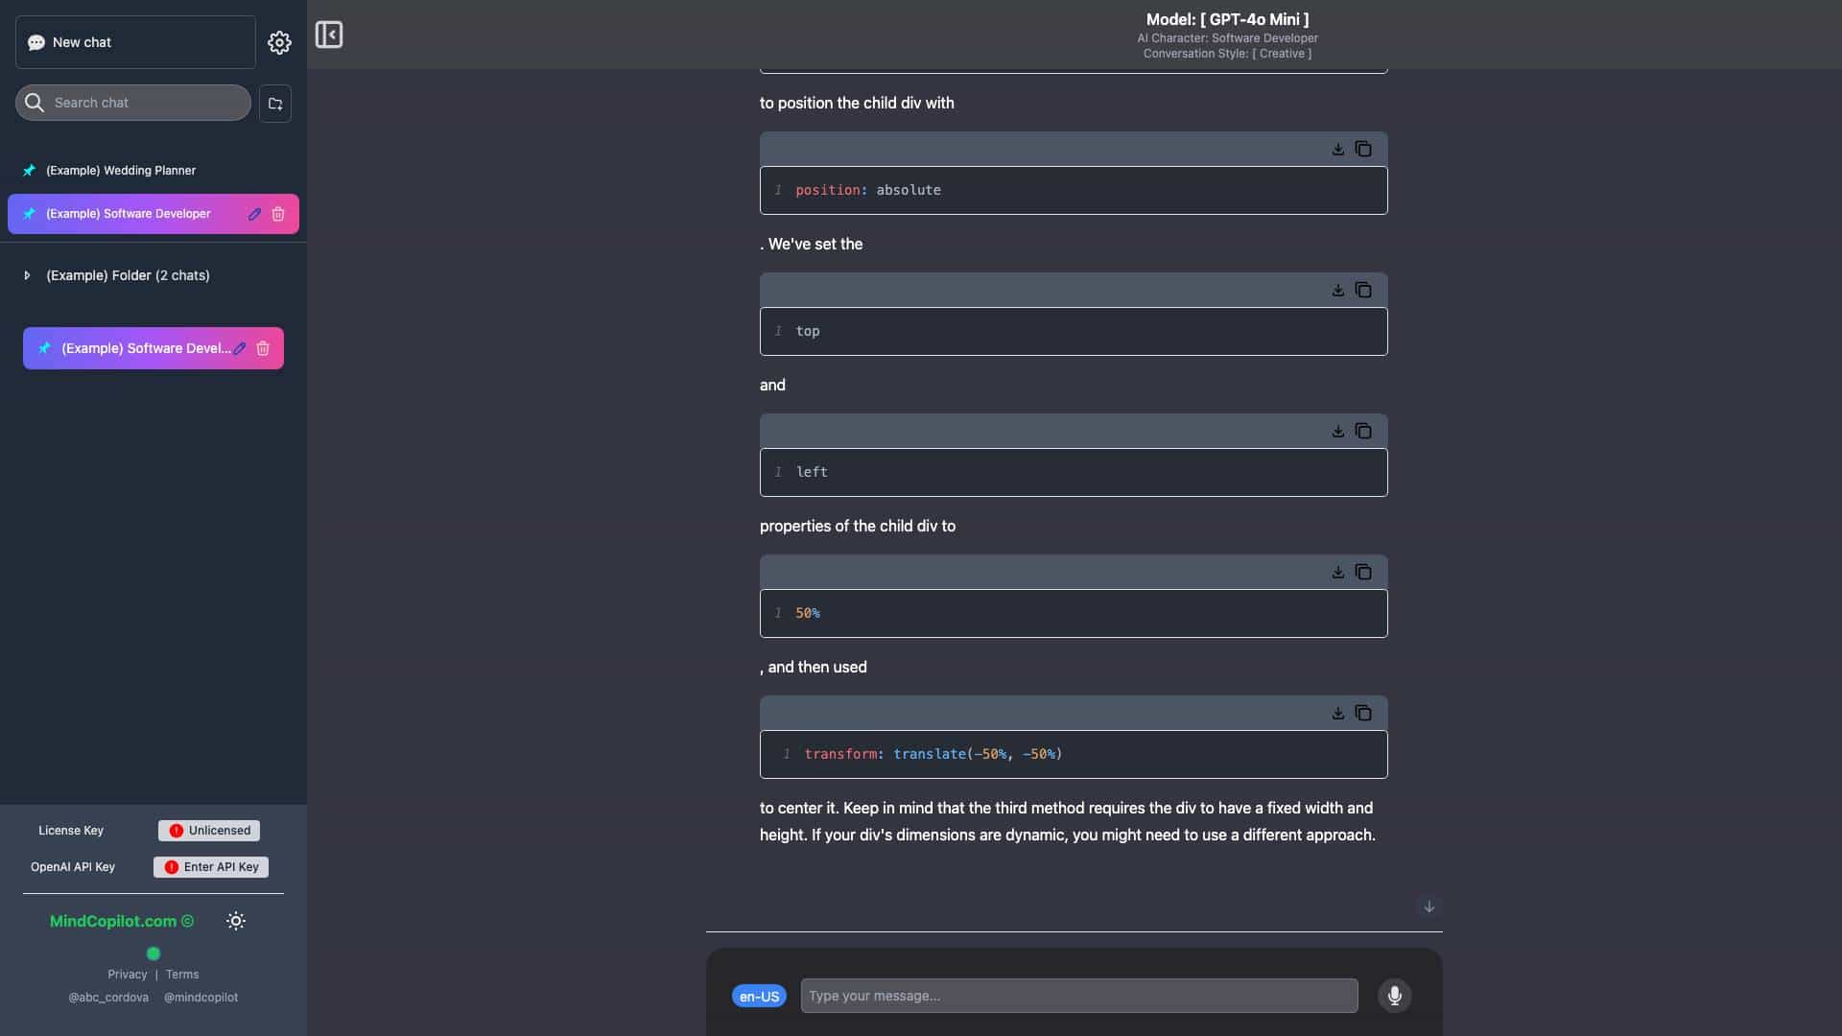Click the AI Character: Software Developer label
This screenshot has height=1036, width=1842.
[1227, 38]
